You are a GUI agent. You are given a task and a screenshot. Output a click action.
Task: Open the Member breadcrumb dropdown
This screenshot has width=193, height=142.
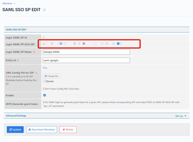coord(9,4)
